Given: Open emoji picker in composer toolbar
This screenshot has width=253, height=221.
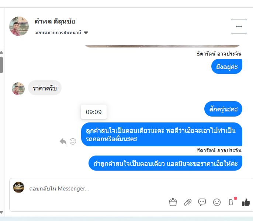Looking at the screenshot, I should pos(217,202).
